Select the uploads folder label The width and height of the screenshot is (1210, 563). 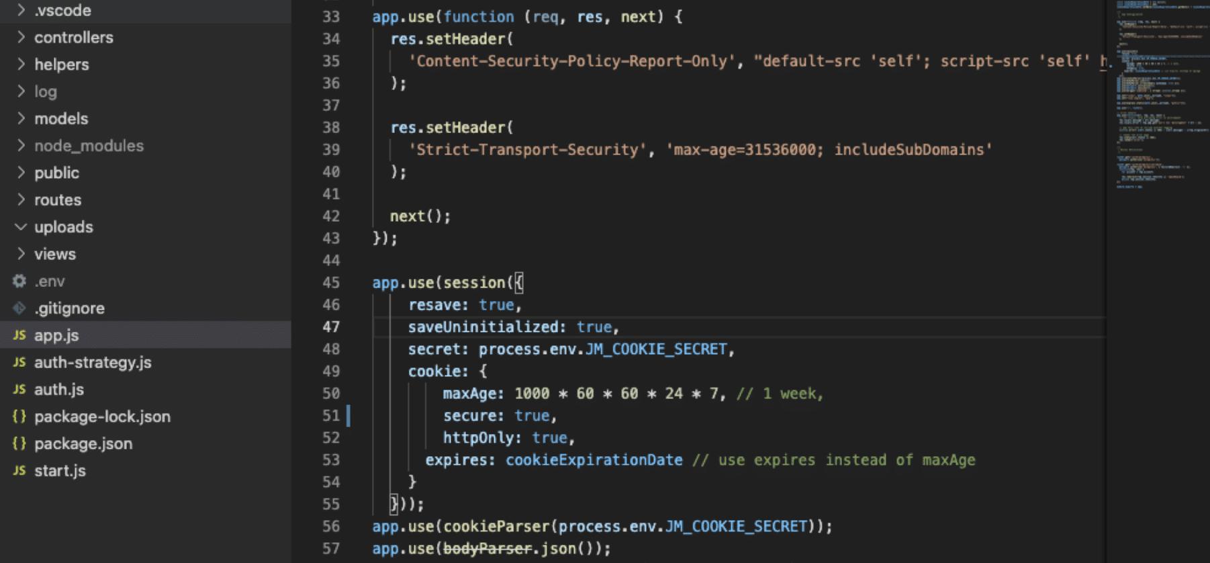click(64, 226)
